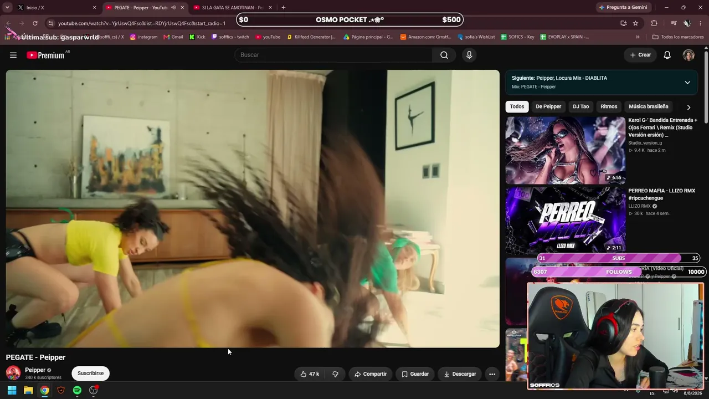Image resolution: width=709 pixels, height=399 pixels.
Task: Close the PEGATE - Peipper tab
Action: (x=182, y=8)
